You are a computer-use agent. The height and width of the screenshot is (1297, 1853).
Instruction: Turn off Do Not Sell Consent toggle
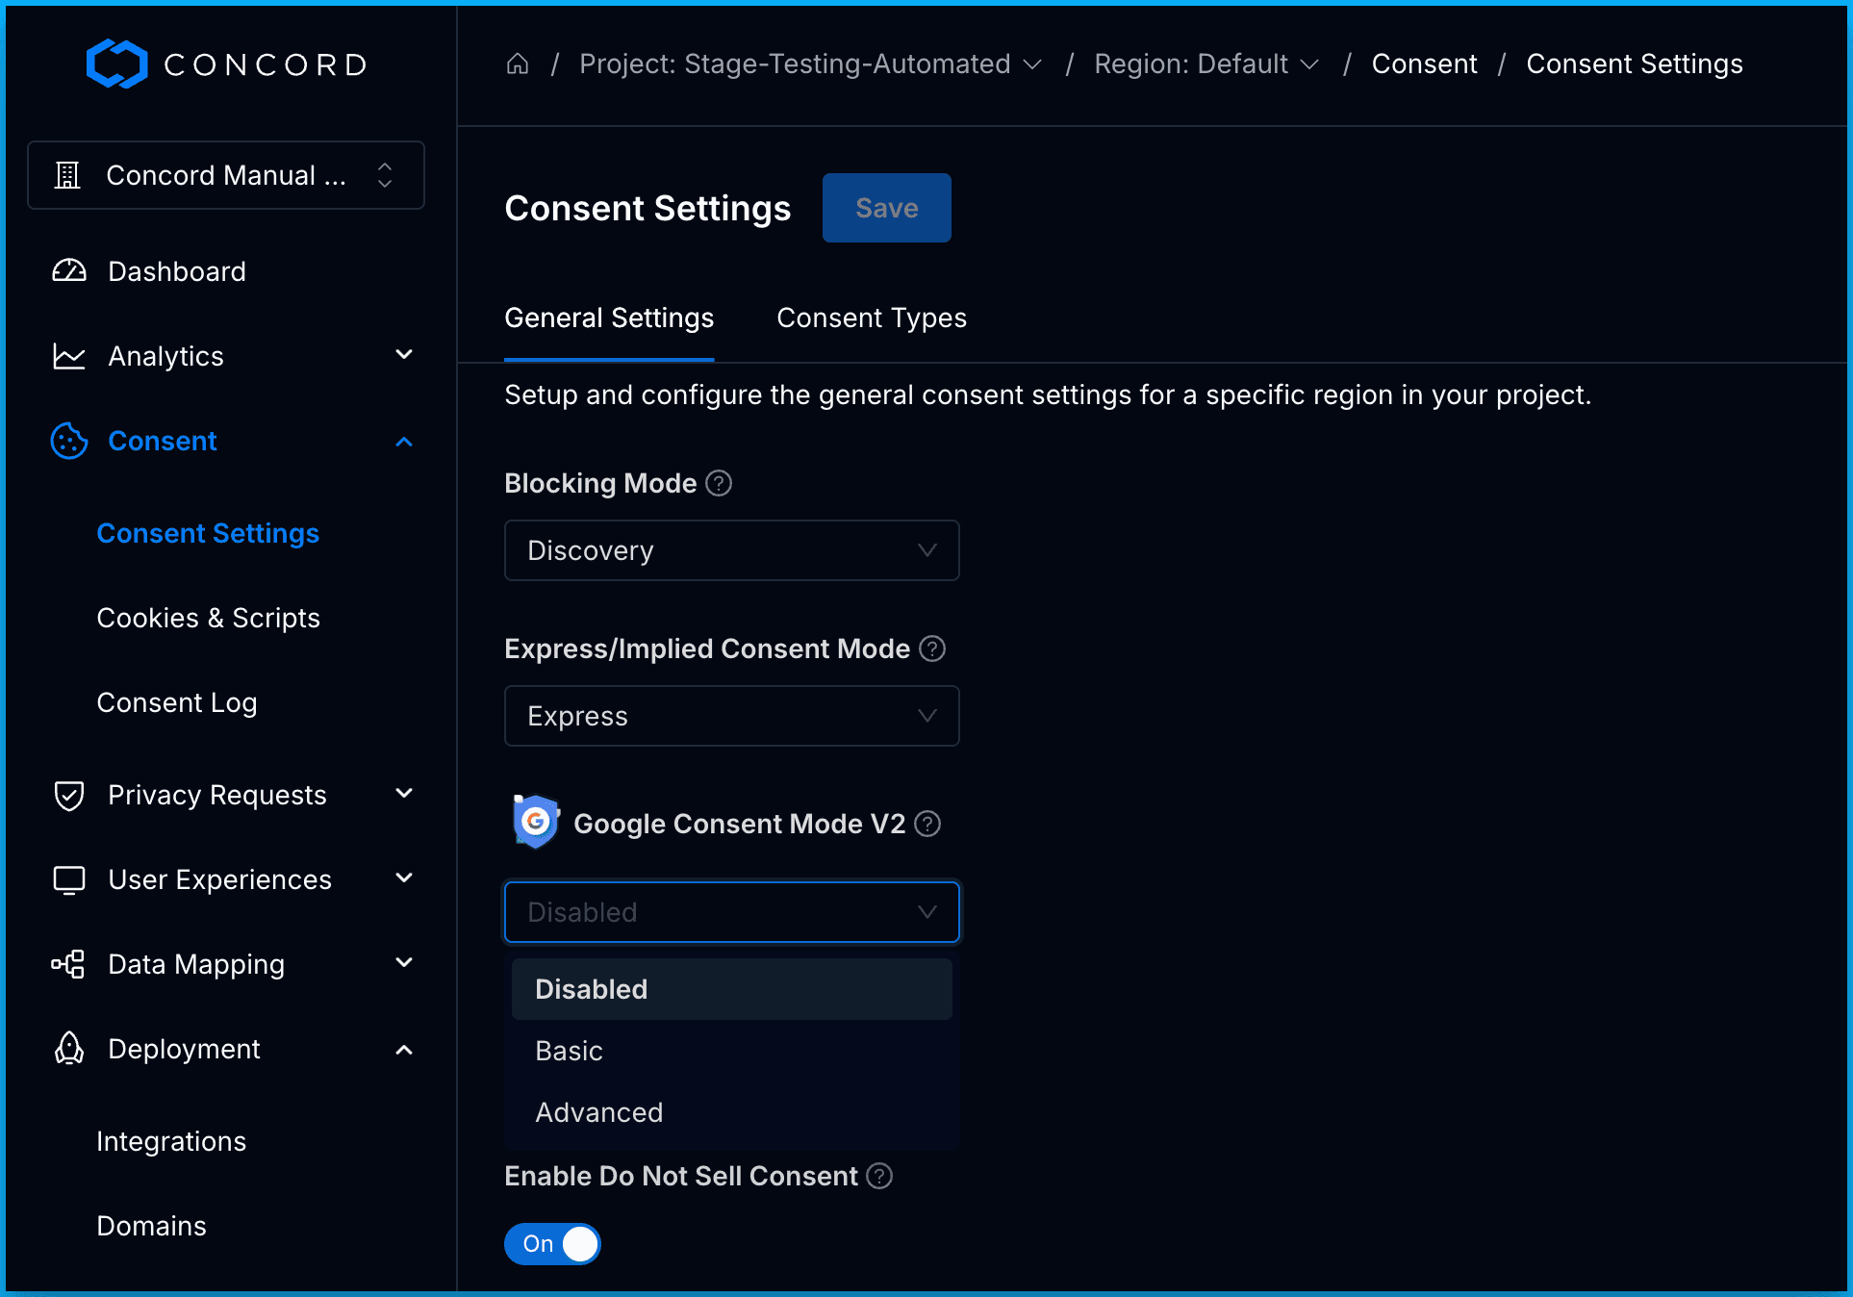(x=552, y=1244)
